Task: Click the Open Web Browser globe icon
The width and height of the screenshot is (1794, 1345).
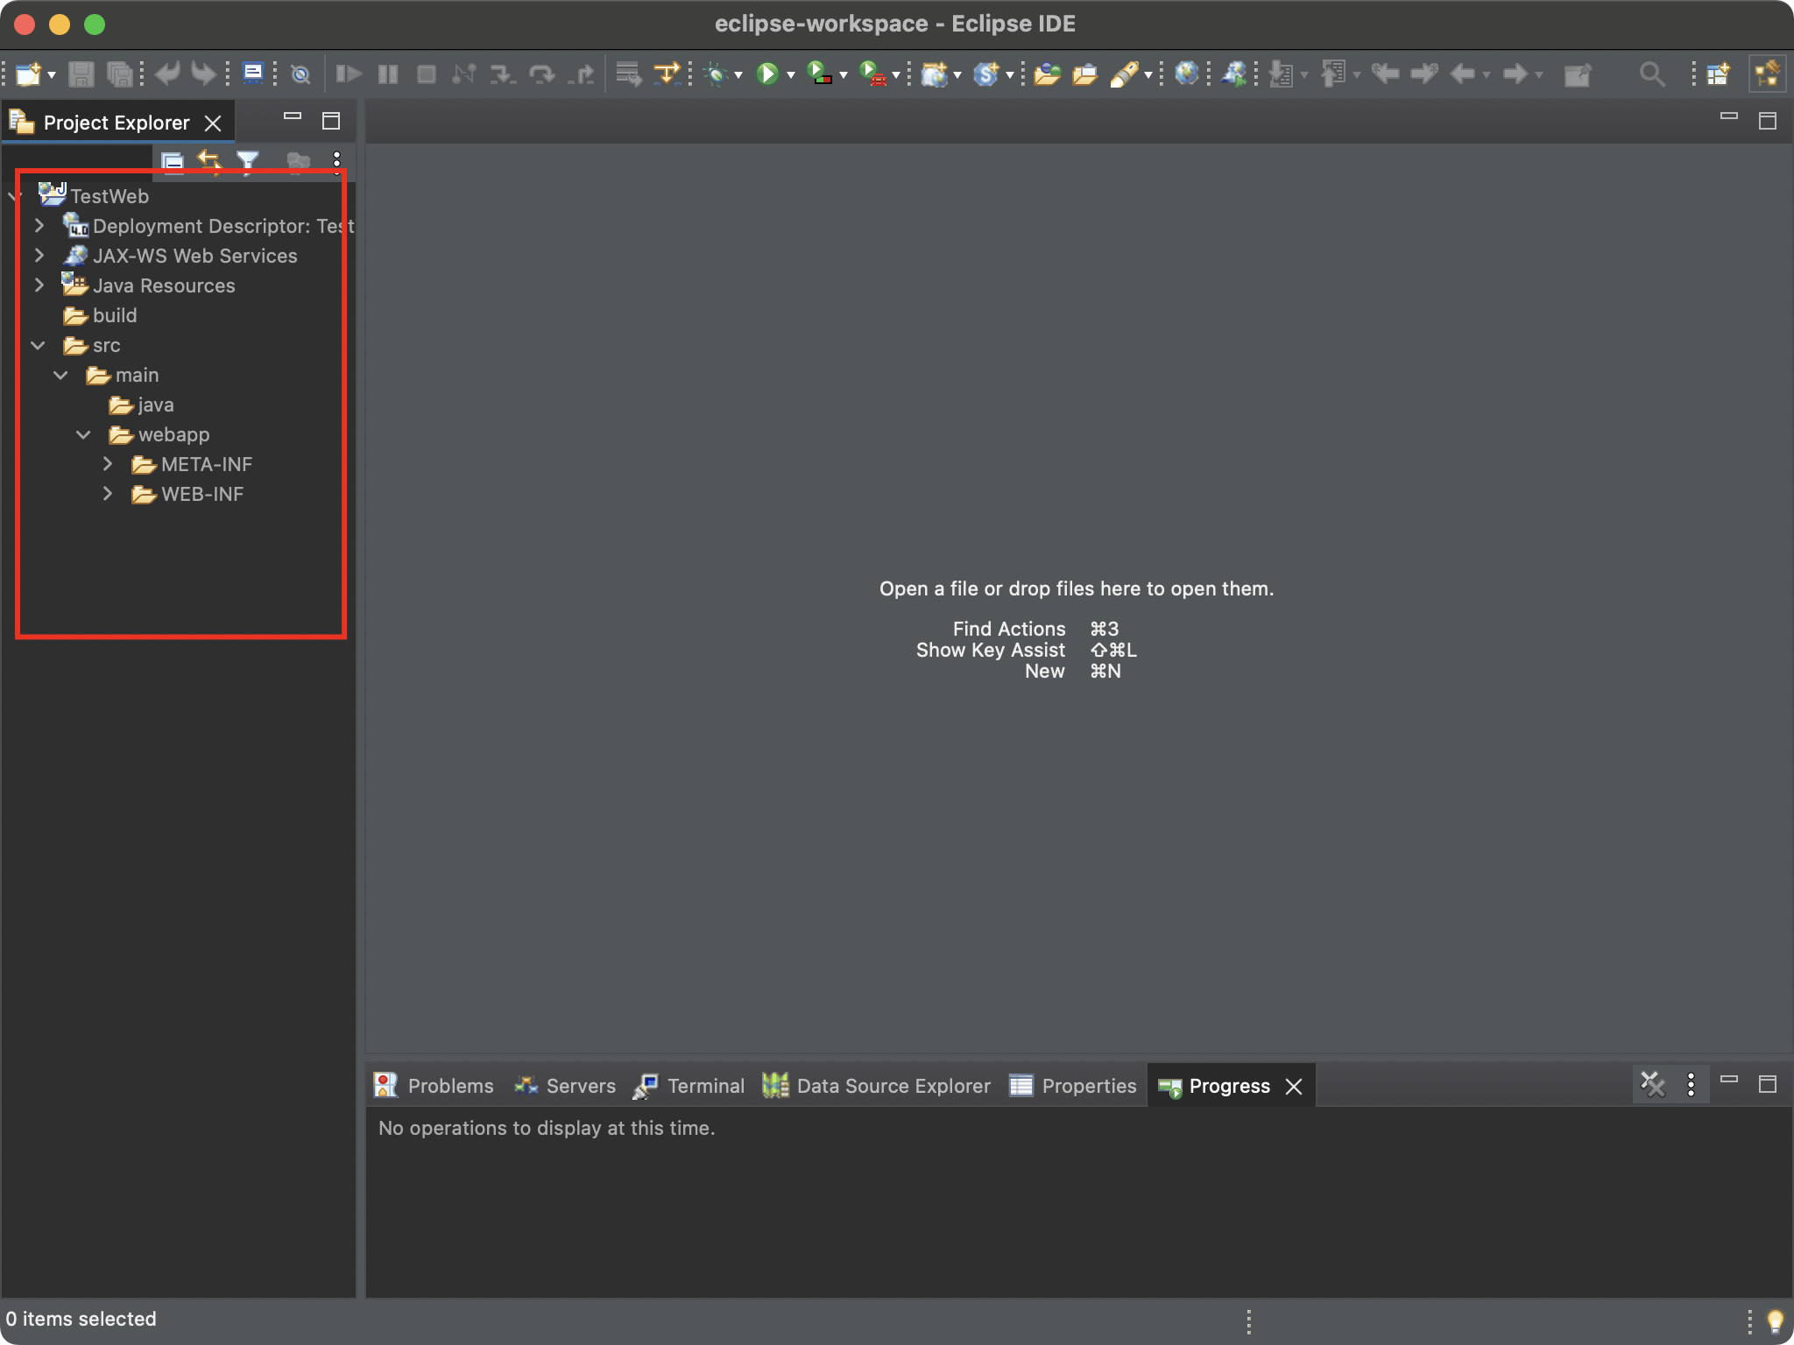Action: click(1186, 74)
